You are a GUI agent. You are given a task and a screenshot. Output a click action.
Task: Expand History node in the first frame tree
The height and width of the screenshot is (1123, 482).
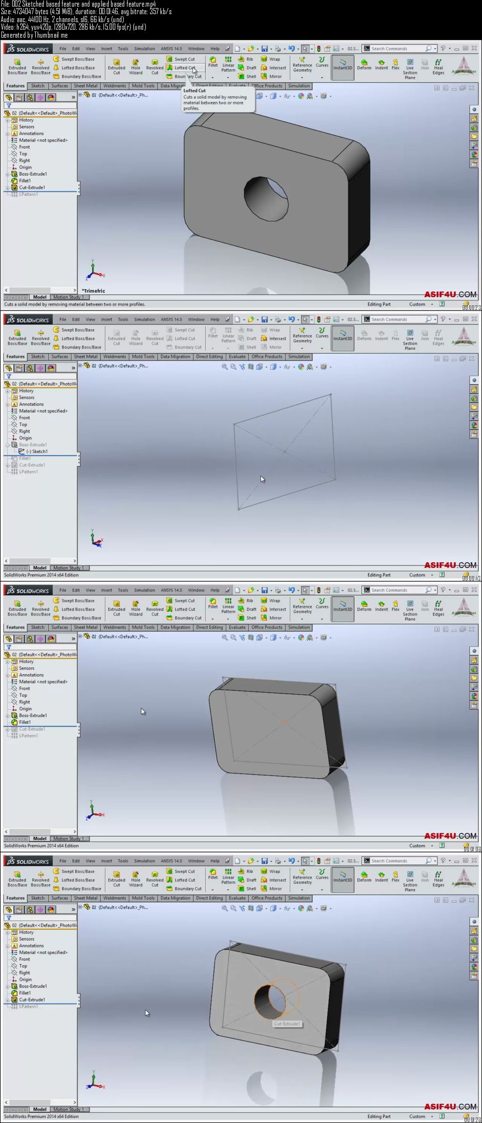point(8,121)
